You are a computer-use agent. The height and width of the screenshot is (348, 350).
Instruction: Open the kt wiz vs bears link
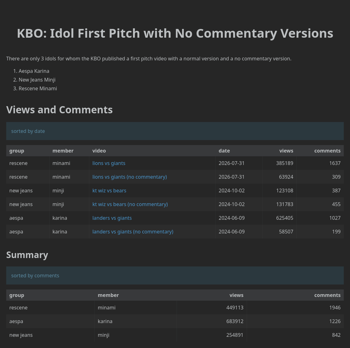click(x=109, y=191)
